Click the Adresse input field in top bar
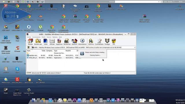Image resolution: width=185 pixels, height=104 pixels. coord(136,2)
